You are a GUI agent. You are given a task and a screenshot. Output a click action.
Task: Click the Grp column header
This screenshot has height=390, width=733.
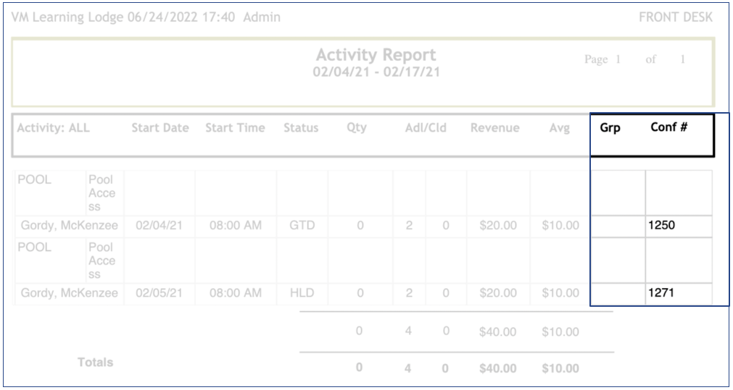[610, 128]
